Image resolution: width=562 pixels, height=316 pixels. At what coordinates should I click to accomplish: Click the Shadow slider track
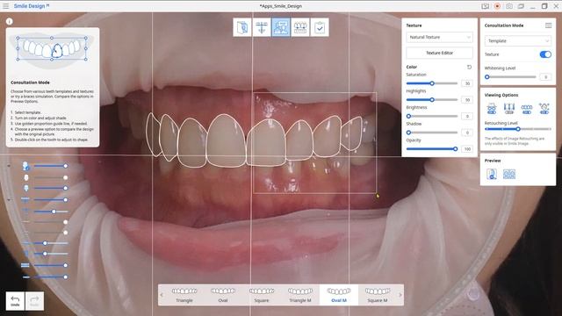pyautogui.click(x=432, y=133)
